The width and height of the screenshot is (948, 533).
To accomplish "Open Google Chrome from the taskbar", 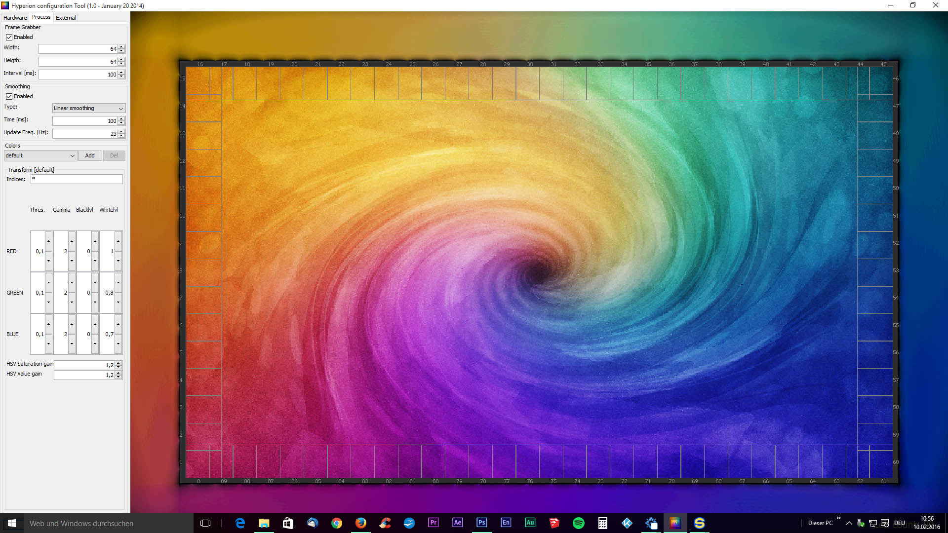I will pyautogui.click(x=336, y=523).
